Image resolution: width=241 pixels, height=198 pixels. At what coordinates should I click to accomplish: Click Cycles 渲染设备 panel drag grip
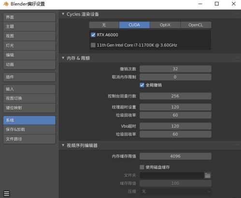[x=238, y=14]
